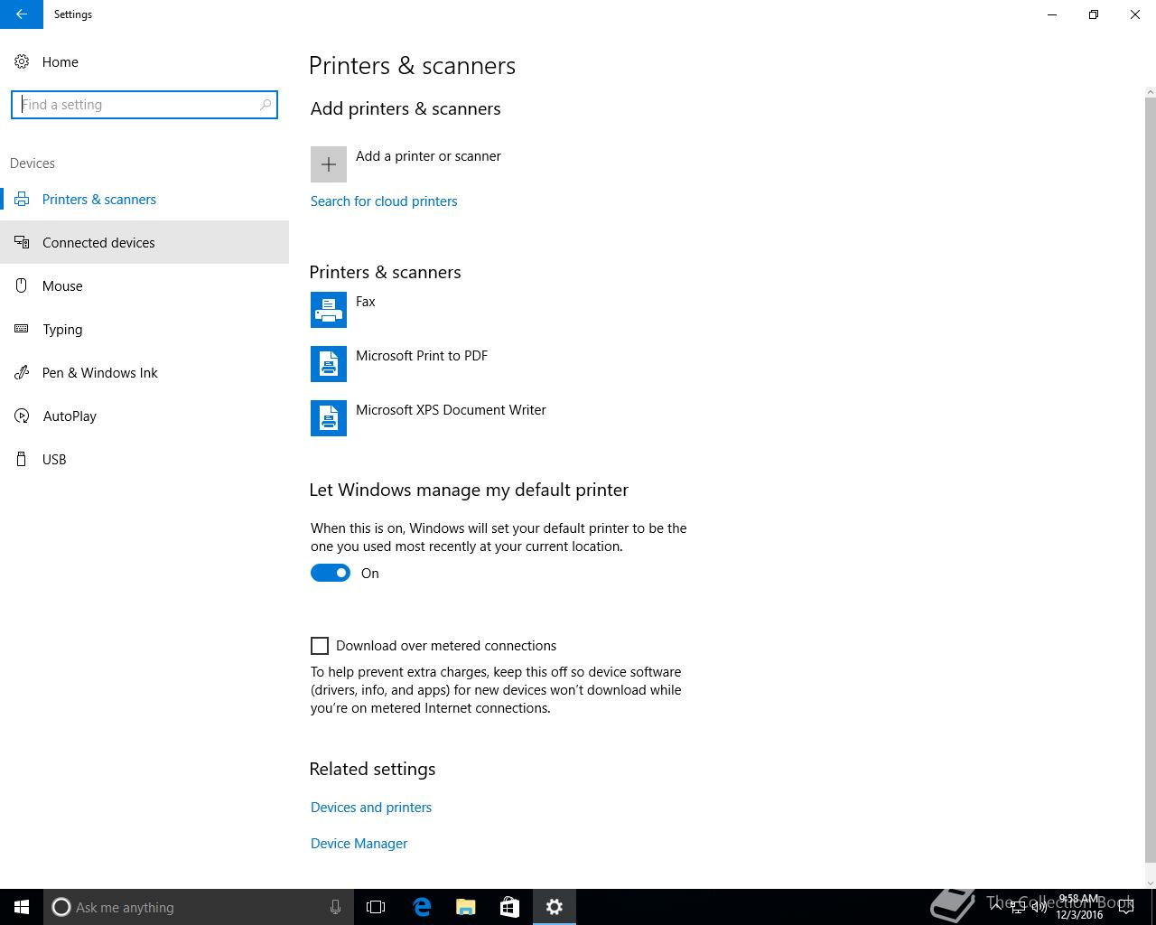Screen dimensions: 1156x925
Task: Click the Settings gear taskbar icon
Action: coord(555,907)
